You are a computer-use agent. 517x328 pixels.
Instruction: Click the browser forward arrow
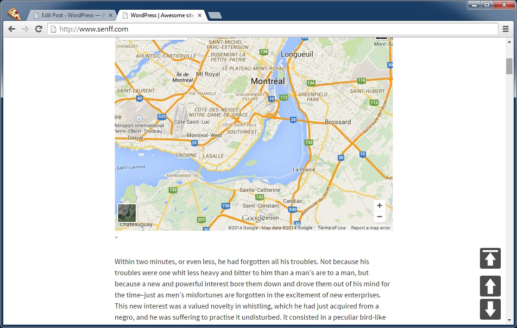point(25,29)
